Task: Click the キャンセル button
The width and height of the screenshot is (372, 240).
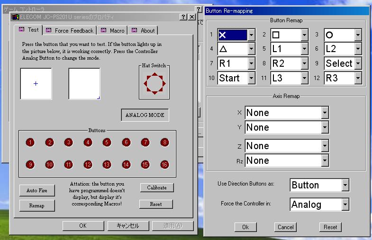Action: [x=128, y=226]
